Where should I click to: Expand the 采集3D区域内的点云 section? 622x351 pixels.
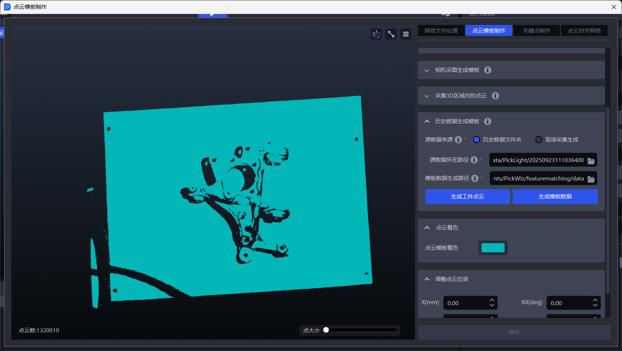pyautogui.click(x=427, y=96)
